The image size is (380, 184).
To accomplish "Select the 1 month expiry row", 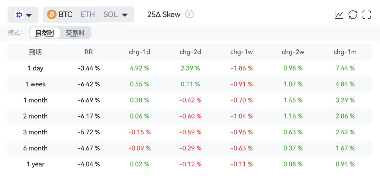I will point(35,100).
